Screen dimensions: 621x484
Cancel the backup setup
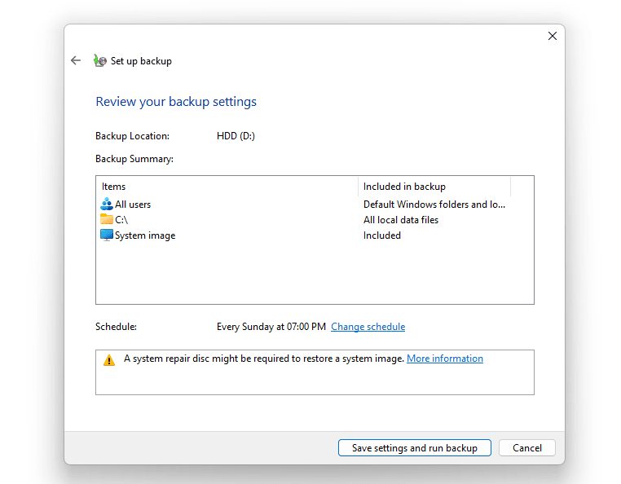point(526,447)
